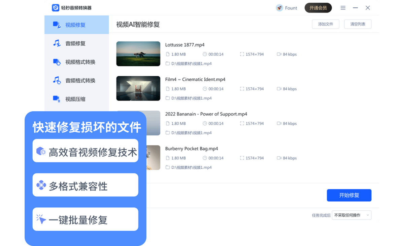The height and width of the screenshot is (246, 404).
Task: Click the video compression icon
Action: (57, 99)
